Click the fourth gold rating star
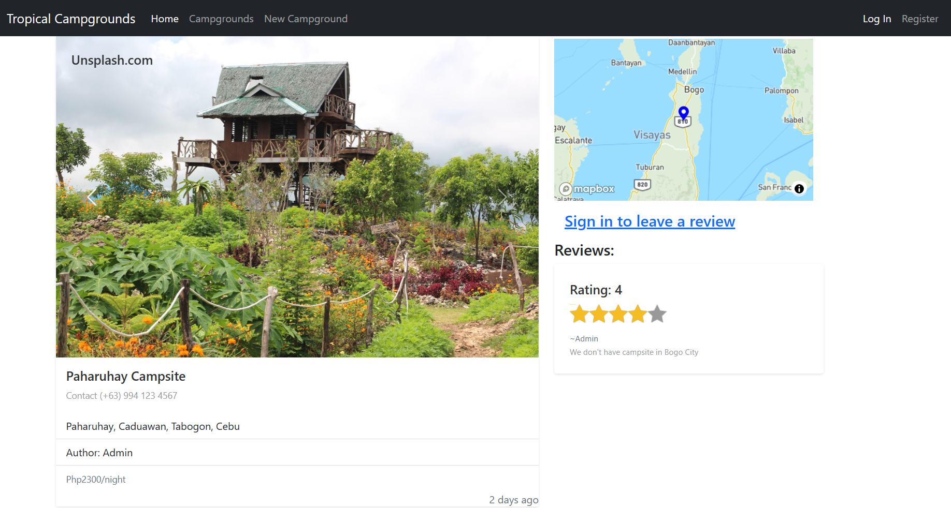 tap(638, 313)
